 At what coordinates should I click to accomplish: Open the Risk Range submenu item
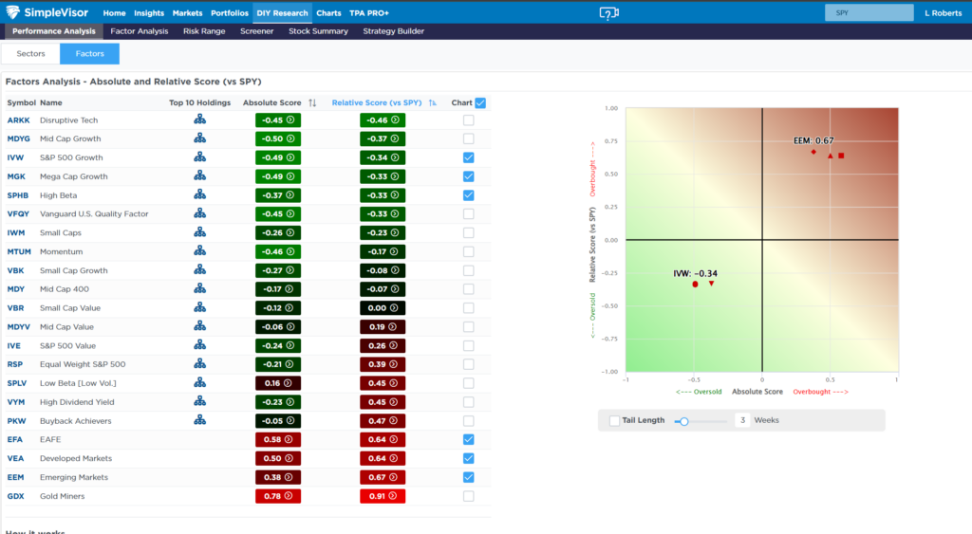204,31
